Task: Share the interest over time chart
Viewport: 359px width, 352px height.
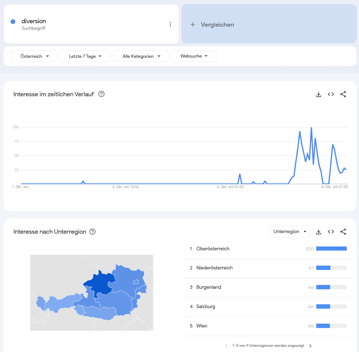Action: pyautogui.click(x=343, y=94)
